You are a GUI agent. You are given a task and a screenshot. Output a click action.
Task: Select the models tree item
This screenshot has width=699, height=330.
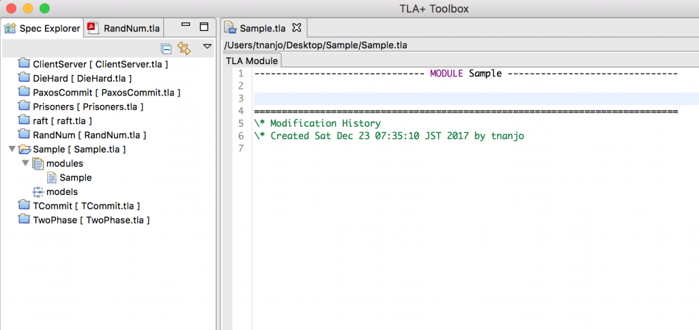click(62, 192)
